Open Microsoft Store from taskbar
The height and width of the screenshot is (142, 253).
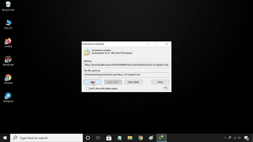pos(109,138)
